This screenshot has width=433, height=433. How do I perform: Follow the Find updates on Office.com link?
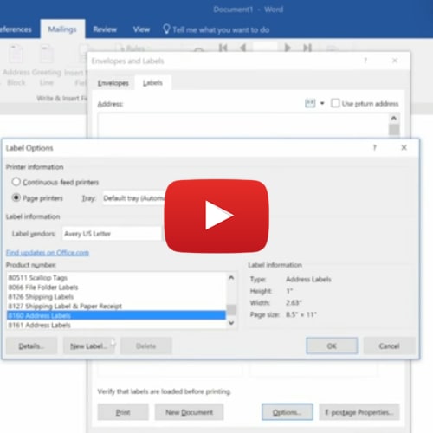pos(48,253)
